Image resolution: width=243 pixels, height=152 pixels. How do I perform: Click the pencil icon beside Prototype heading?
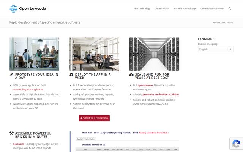click(x=11, y=74)
